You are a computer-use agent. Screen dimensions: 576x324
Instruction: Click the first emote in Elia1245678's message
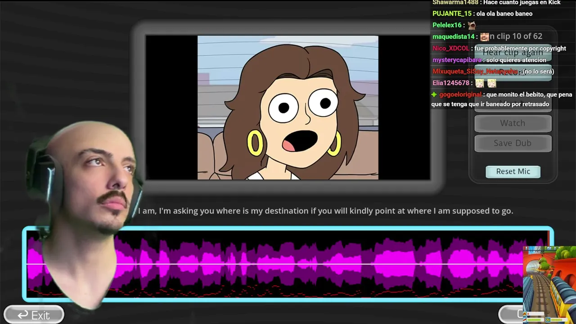click(x=480, y=83)
